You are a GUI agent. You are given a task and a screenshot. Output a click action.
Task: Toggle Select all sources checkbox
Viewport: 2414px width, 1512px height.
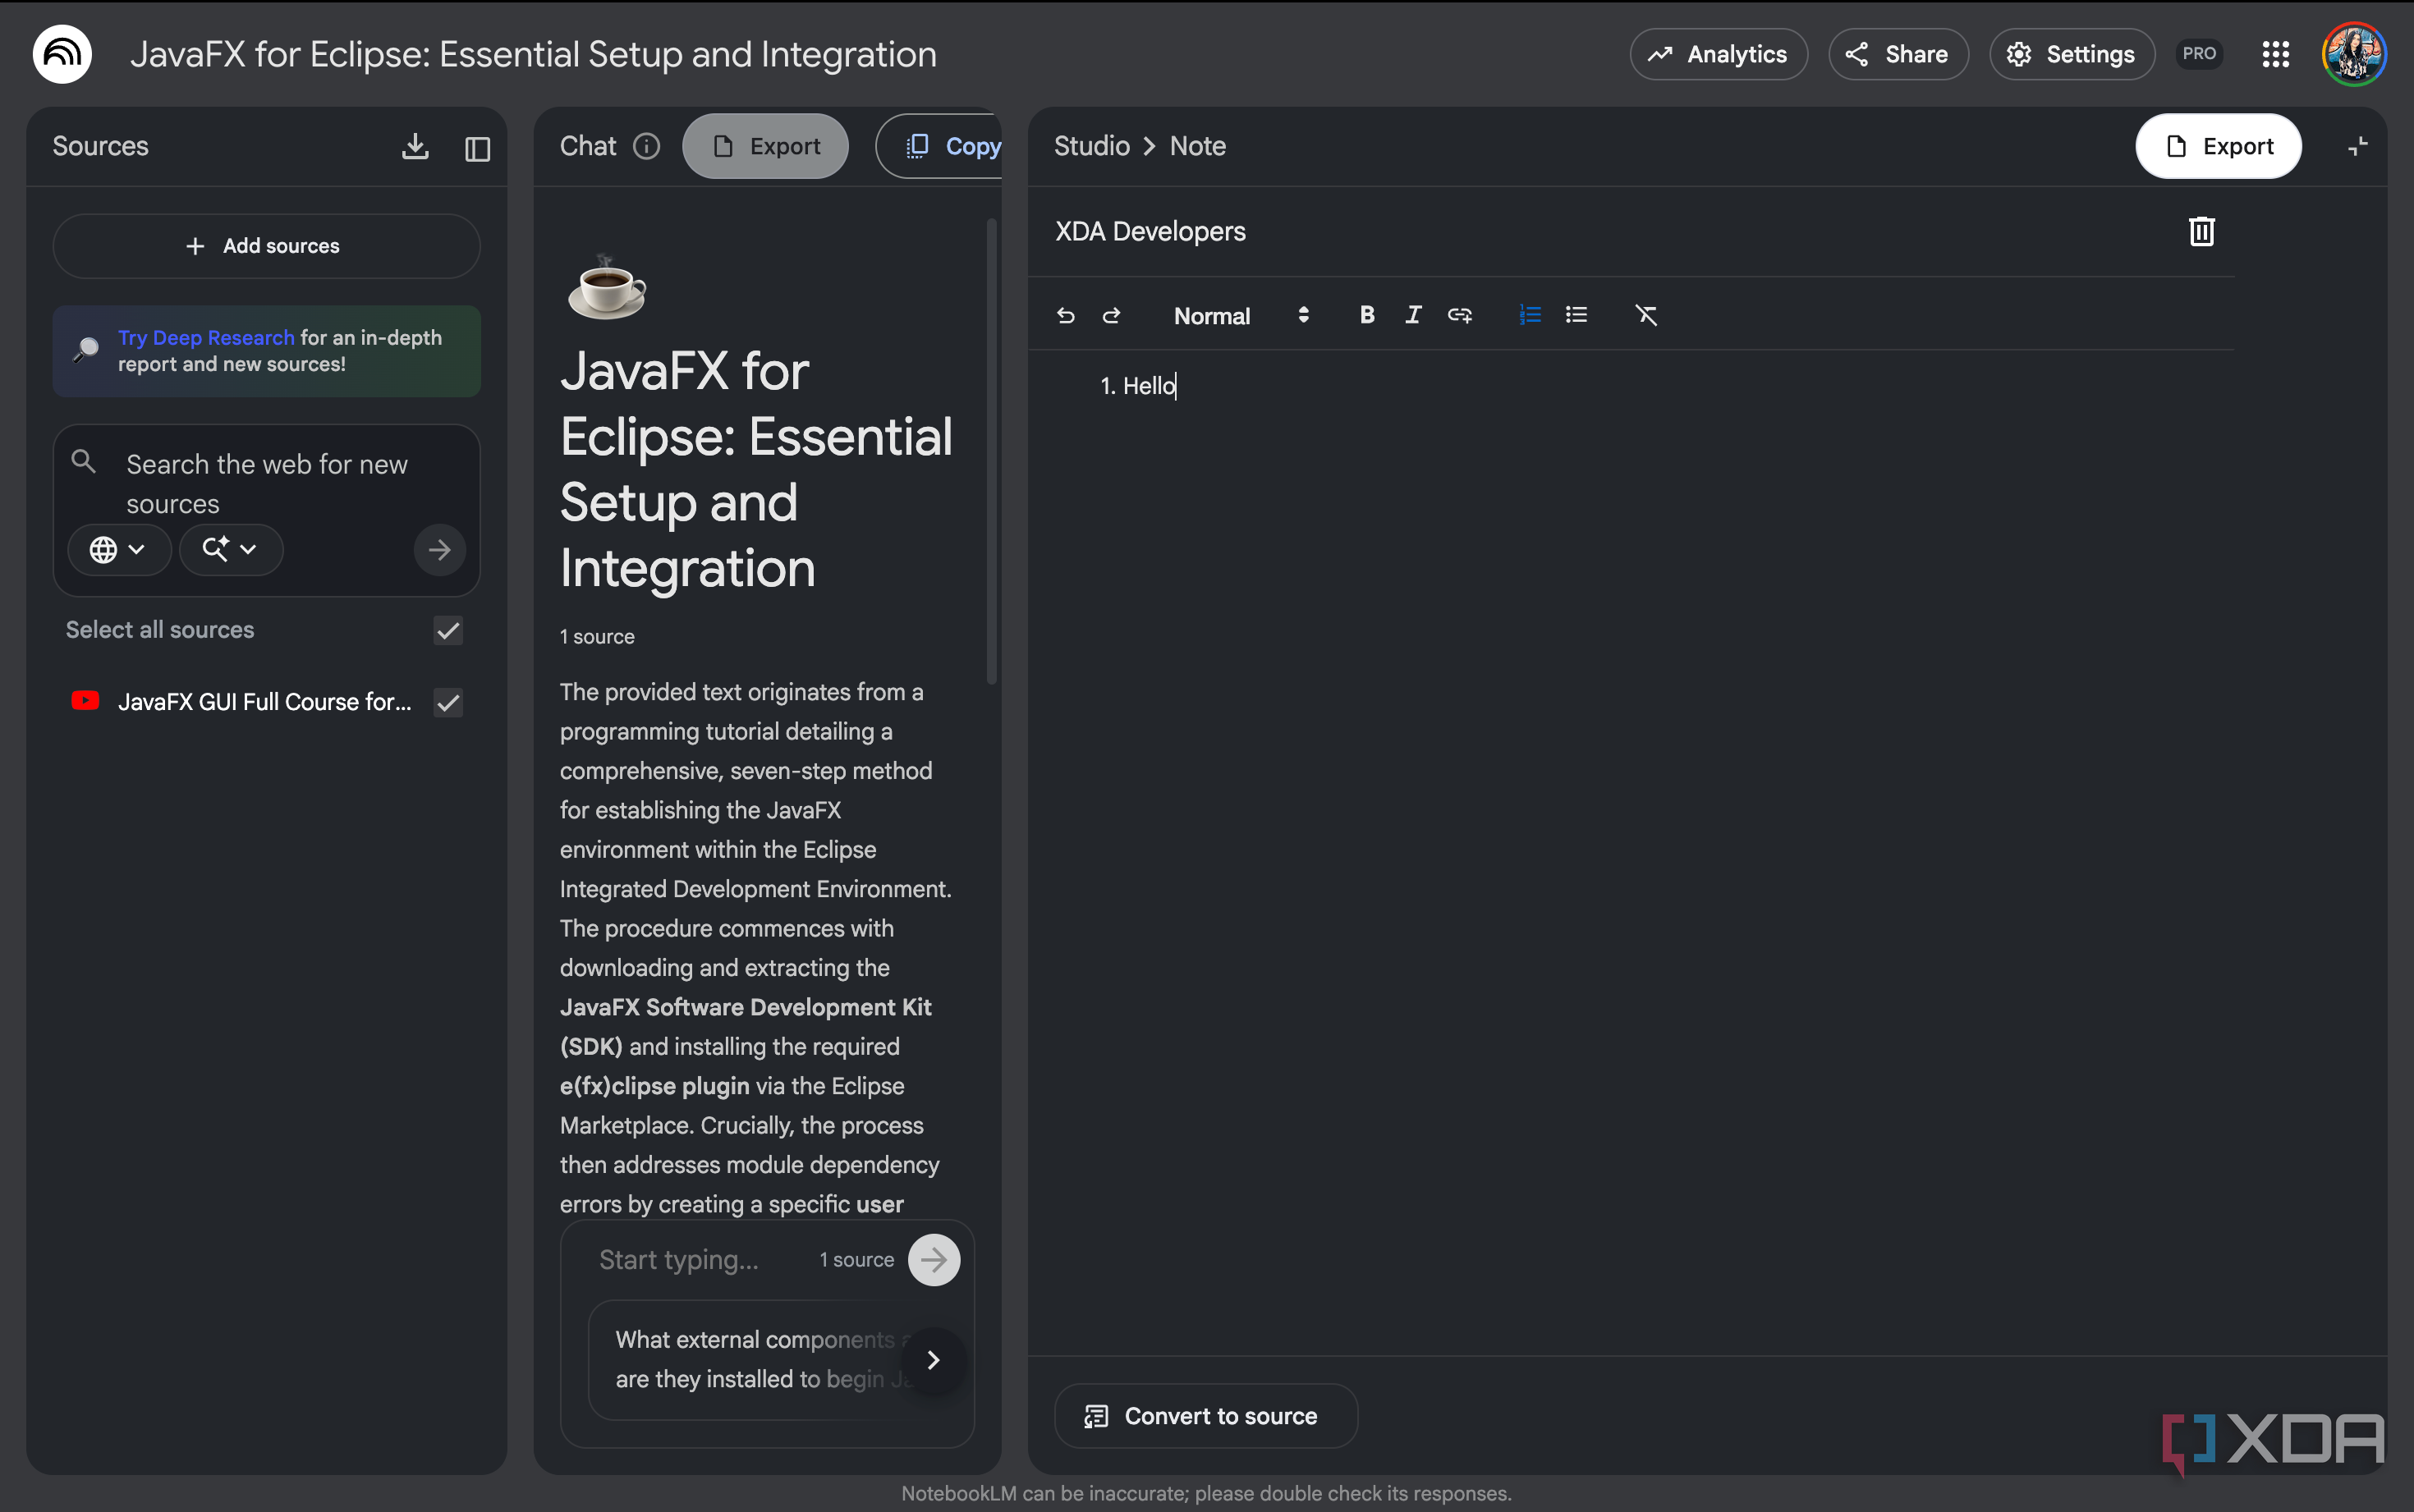click(x=448, y=630)
